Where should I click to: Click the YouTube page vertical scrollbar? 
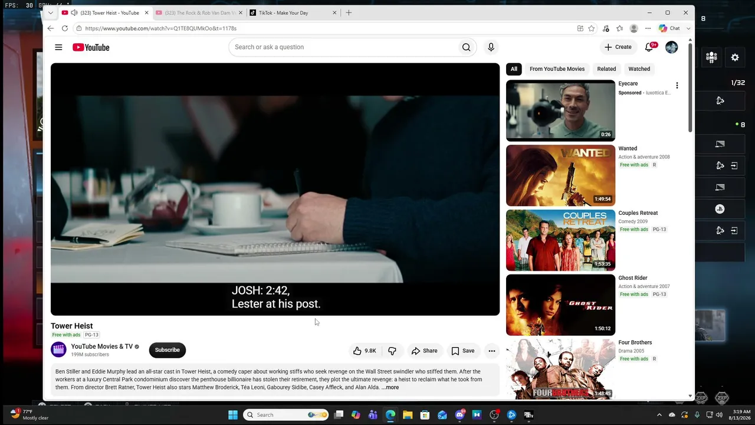(x=690, y=89)
